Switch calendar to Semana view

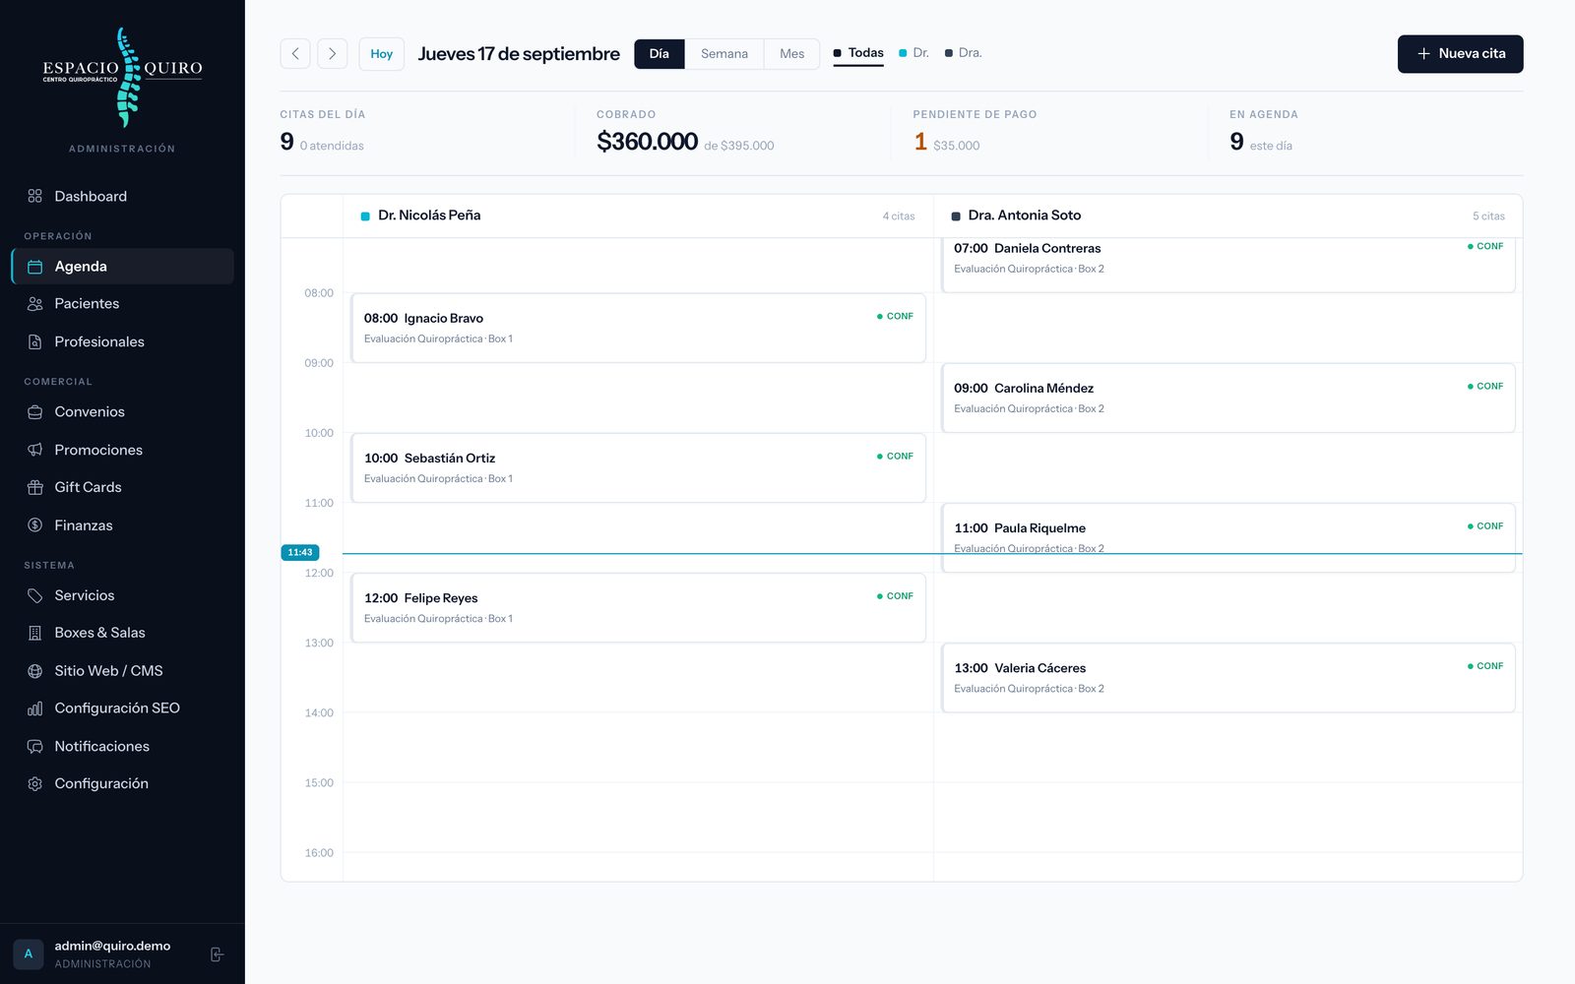pyautogui.click(x=724, y=53)
